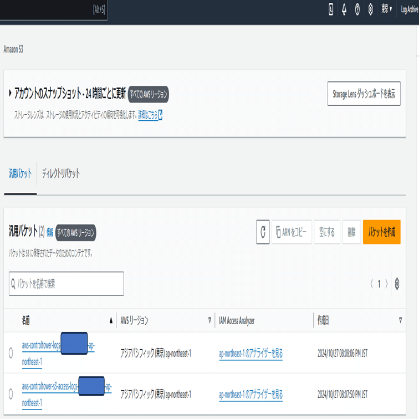Click the external link icon after 詳細はこちら
The image size is (419, 419).
tap(160, 115)
